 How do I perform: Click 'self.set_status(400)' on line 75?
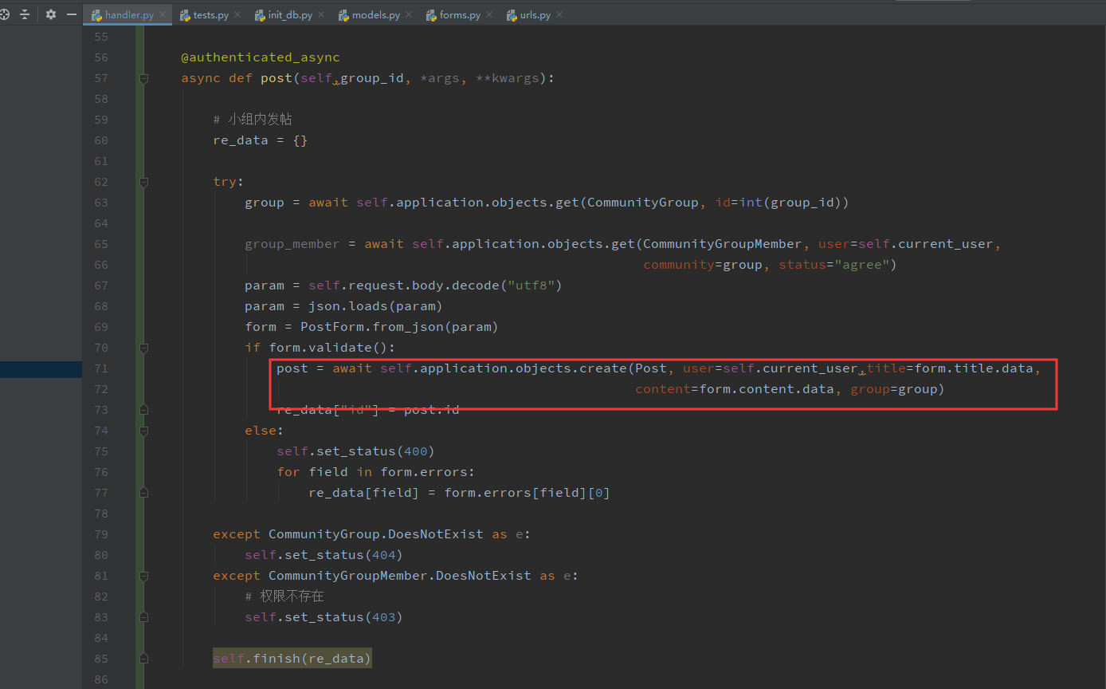click(355, 451)
